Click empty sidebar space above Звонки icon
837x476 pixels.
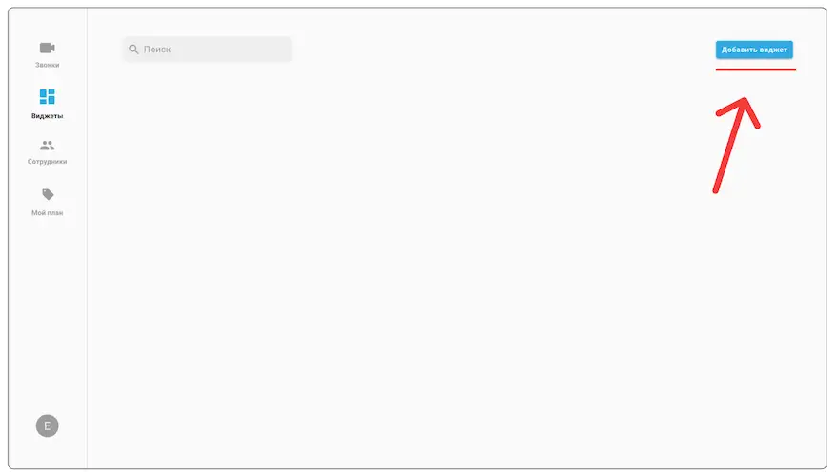click(x=47, y=23)
